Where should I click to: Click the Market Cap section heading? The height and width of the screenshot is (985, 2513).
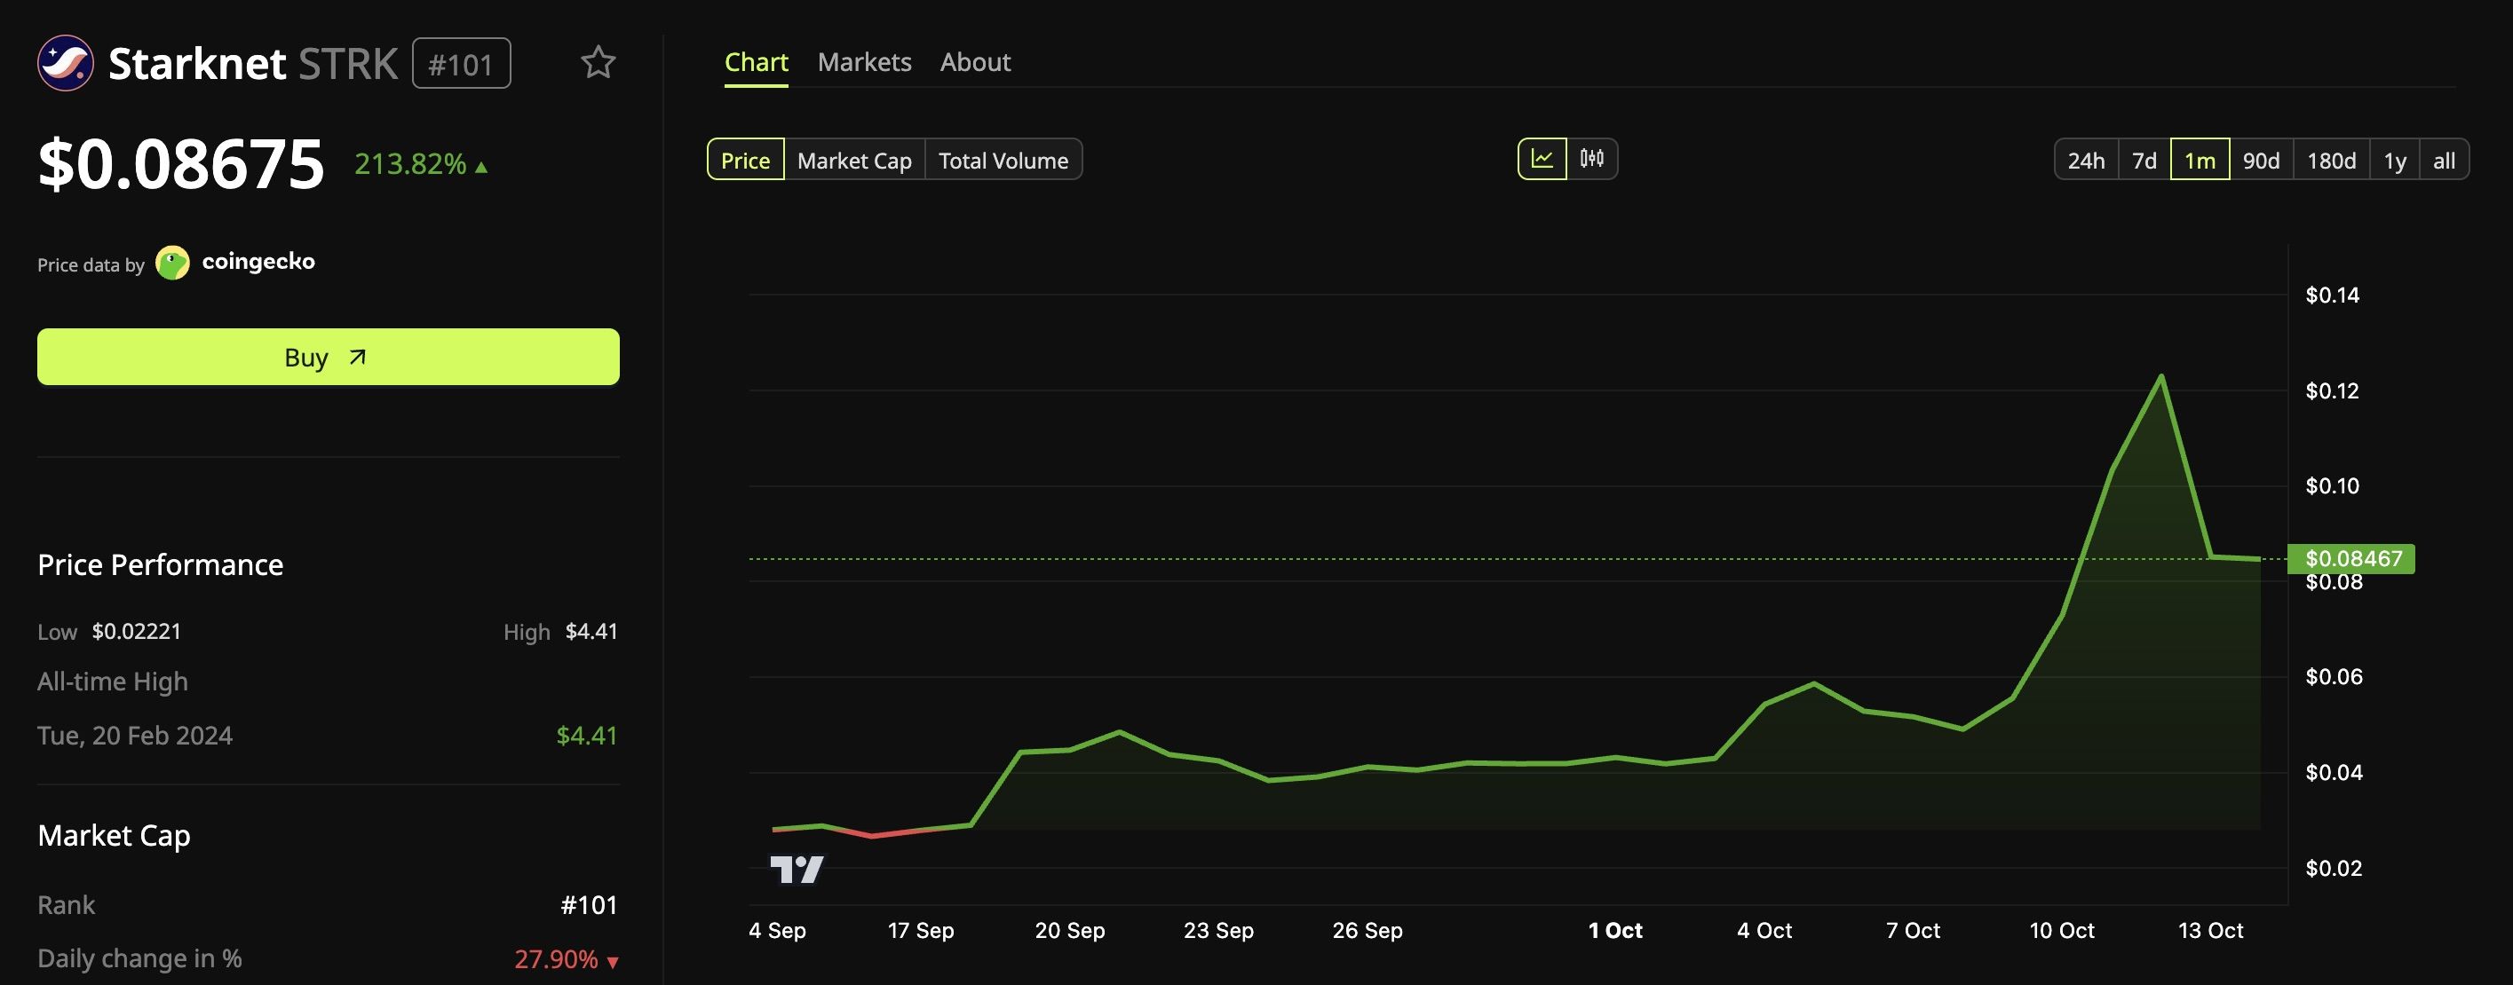(x=115, y=836)
